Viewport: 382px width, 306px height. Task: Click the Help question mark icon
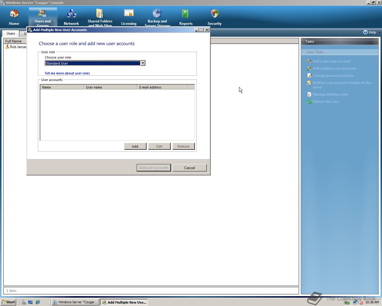[x=365, y=32]
